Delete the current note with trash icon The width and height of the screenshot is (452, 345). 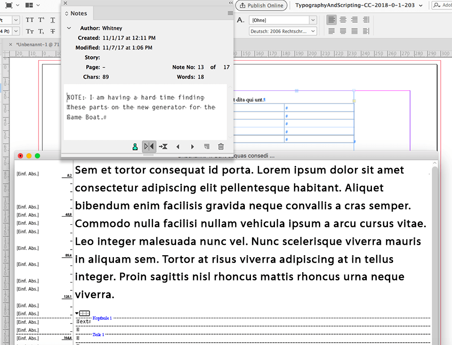[x=221, y=146]
